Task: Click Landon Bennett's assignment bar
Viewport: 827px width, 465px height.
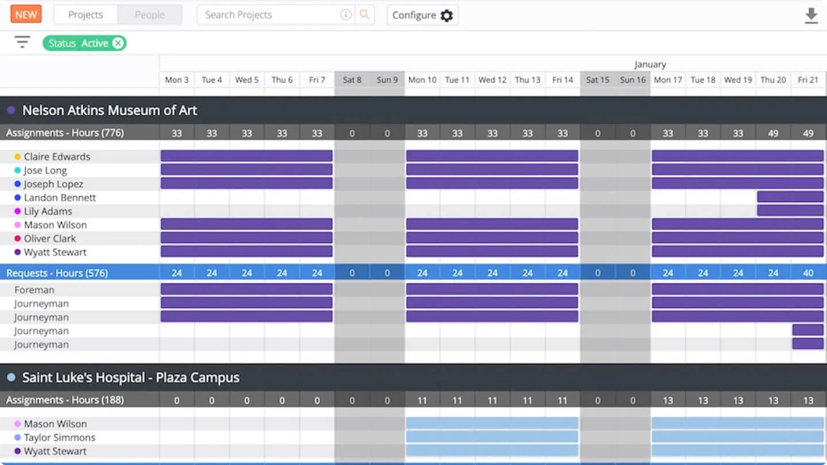Action: (x=790, y=197)
